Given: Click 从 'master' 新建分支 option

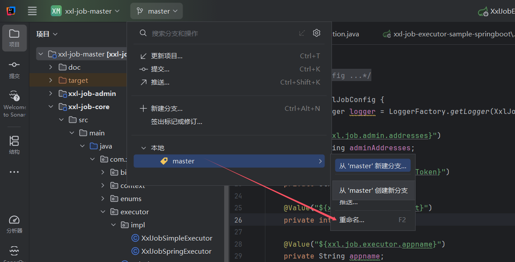Looking at the screenshot, I should tap(373, 166).
